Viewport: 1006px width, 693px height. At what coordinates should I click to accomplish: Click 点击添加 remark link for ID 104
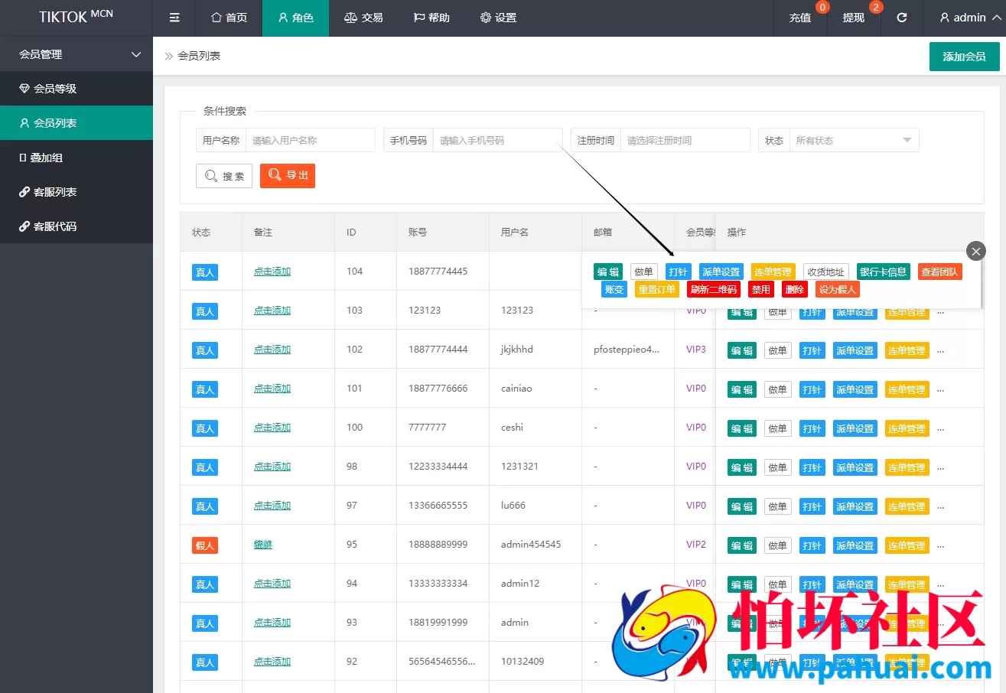point(272,272)
